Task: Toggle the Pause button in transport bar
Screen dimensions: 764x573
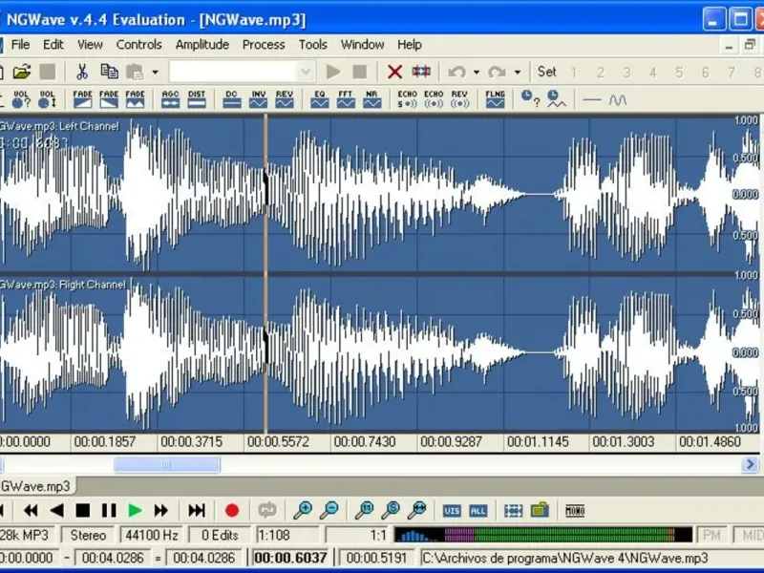Action: coord(109,511)
